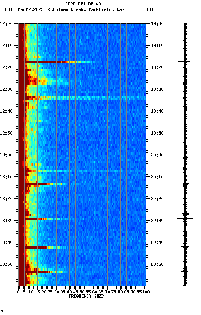Click the 'FREQUENCY (HZ)' axis title
The image size is (201, 315).
[x=86, y=296]
